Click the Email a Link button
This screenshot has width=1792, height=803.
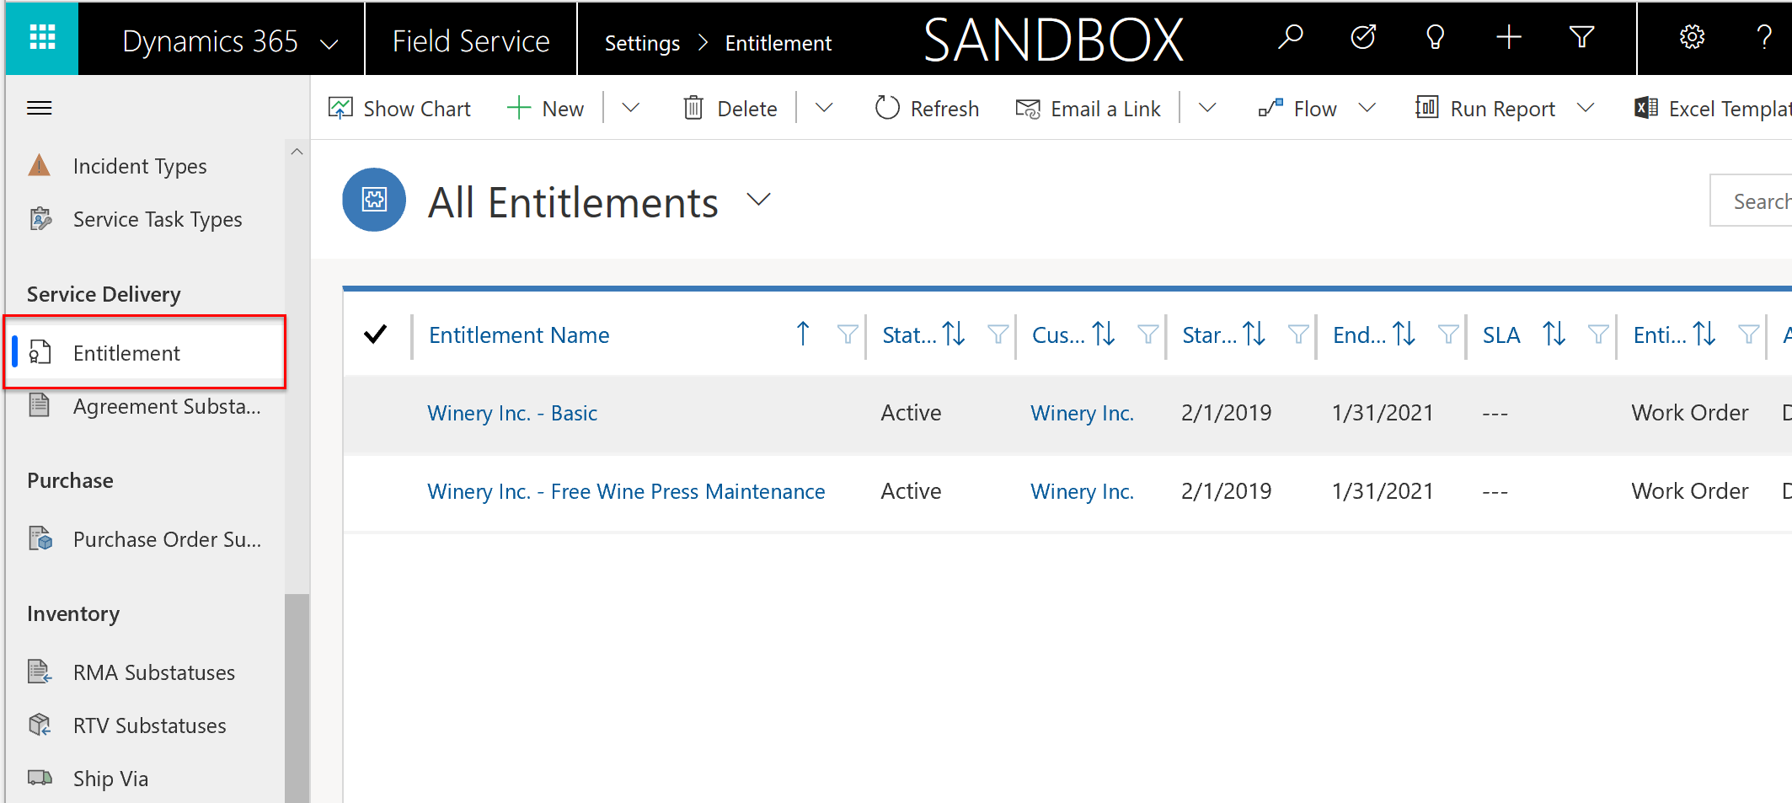click(x=1088, y=108)
